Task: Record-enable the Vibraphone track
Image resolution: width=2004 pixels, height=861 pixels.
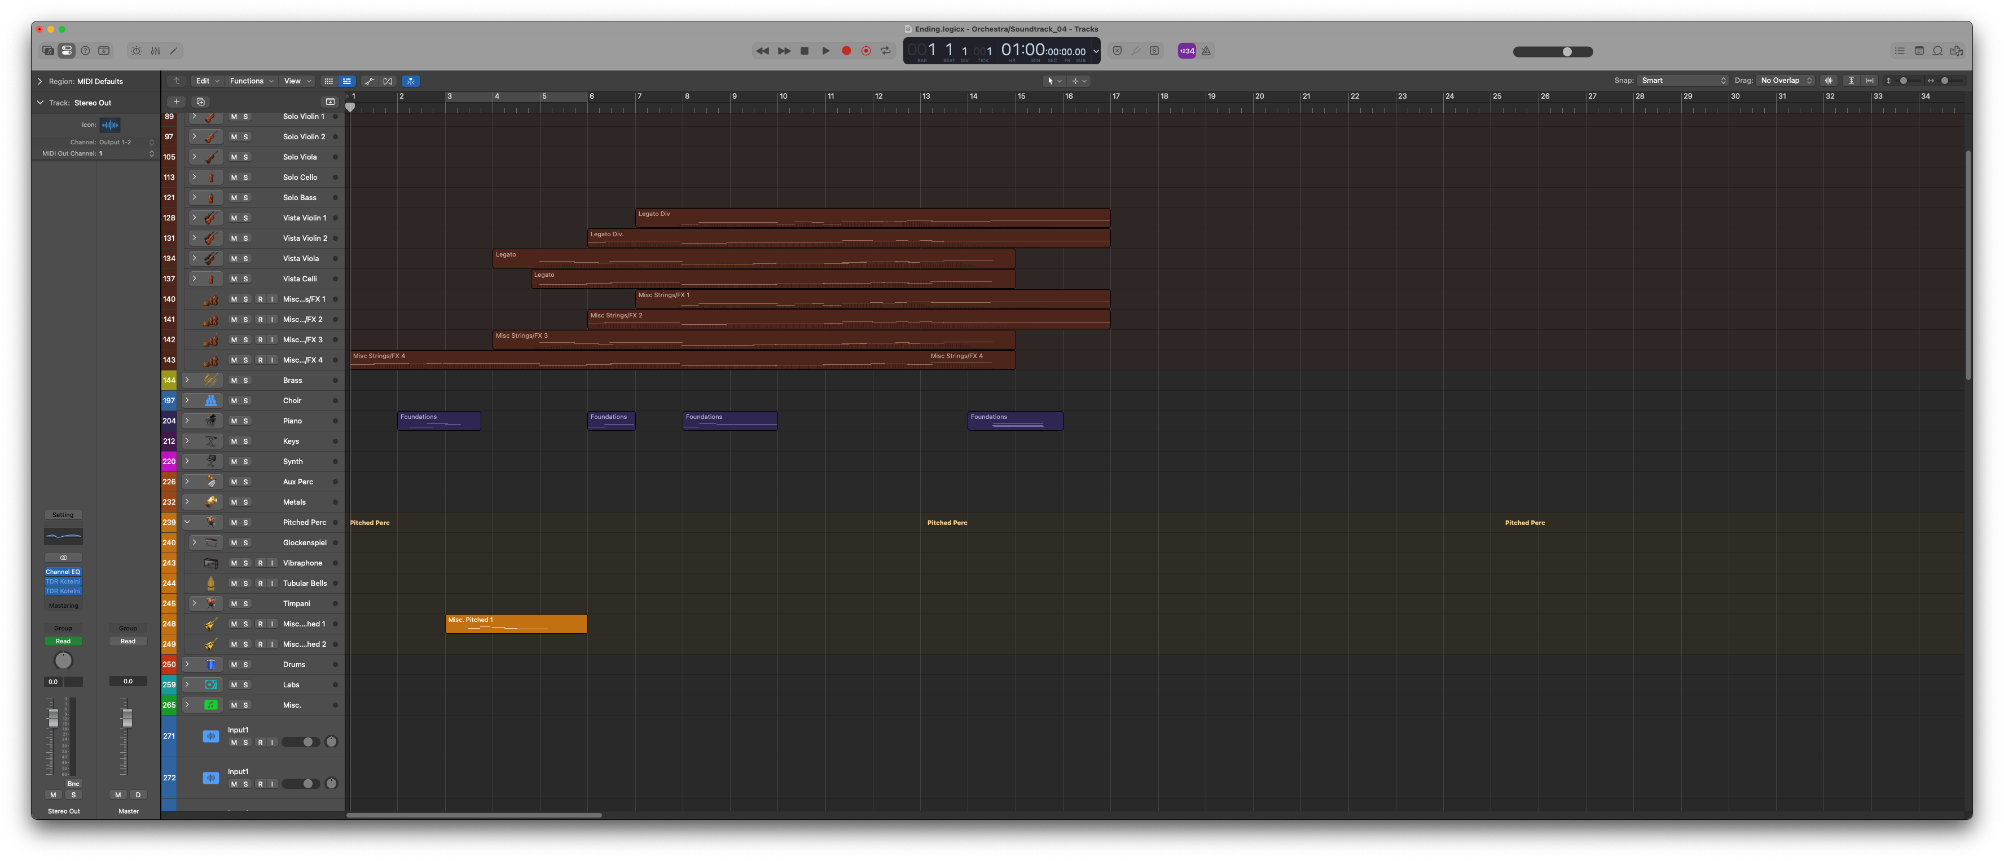Action: (x=260, y=563)
